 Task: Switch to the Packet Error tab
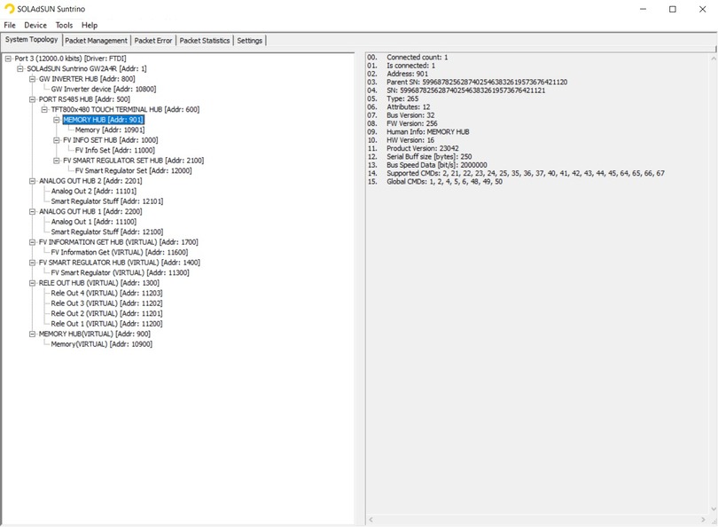tap(153, 41)
